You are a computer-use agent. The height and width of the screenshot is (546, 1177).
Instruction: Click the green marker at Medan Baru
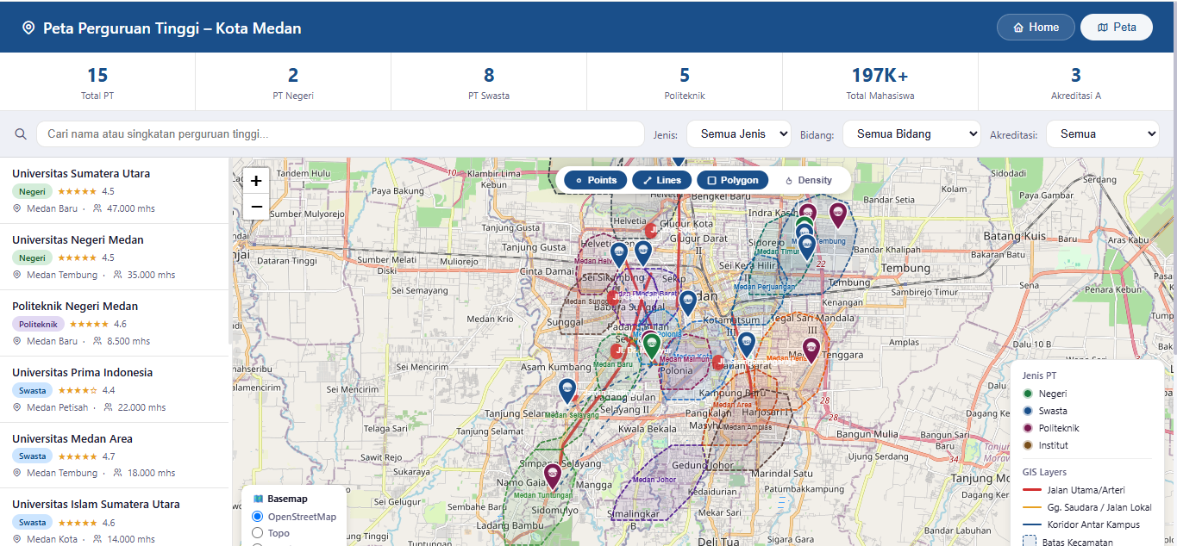(x=651, y=345)
